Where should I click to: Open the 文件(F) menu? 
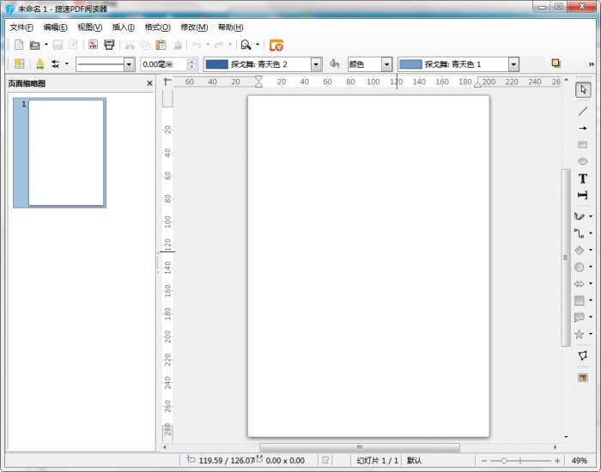[21, 27]
